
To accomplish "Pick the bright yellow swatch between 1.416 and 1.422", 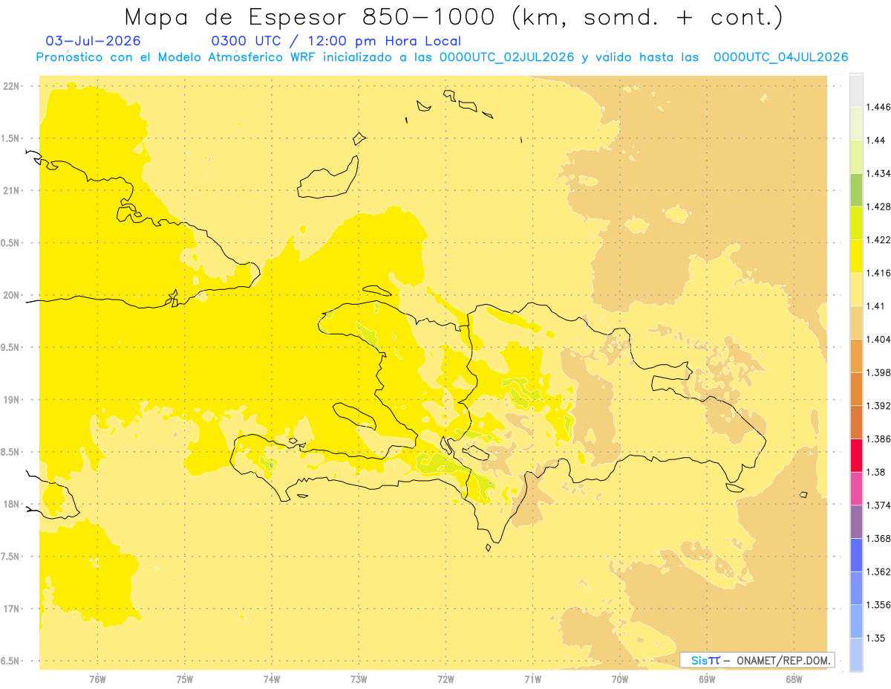I will 856,256.
